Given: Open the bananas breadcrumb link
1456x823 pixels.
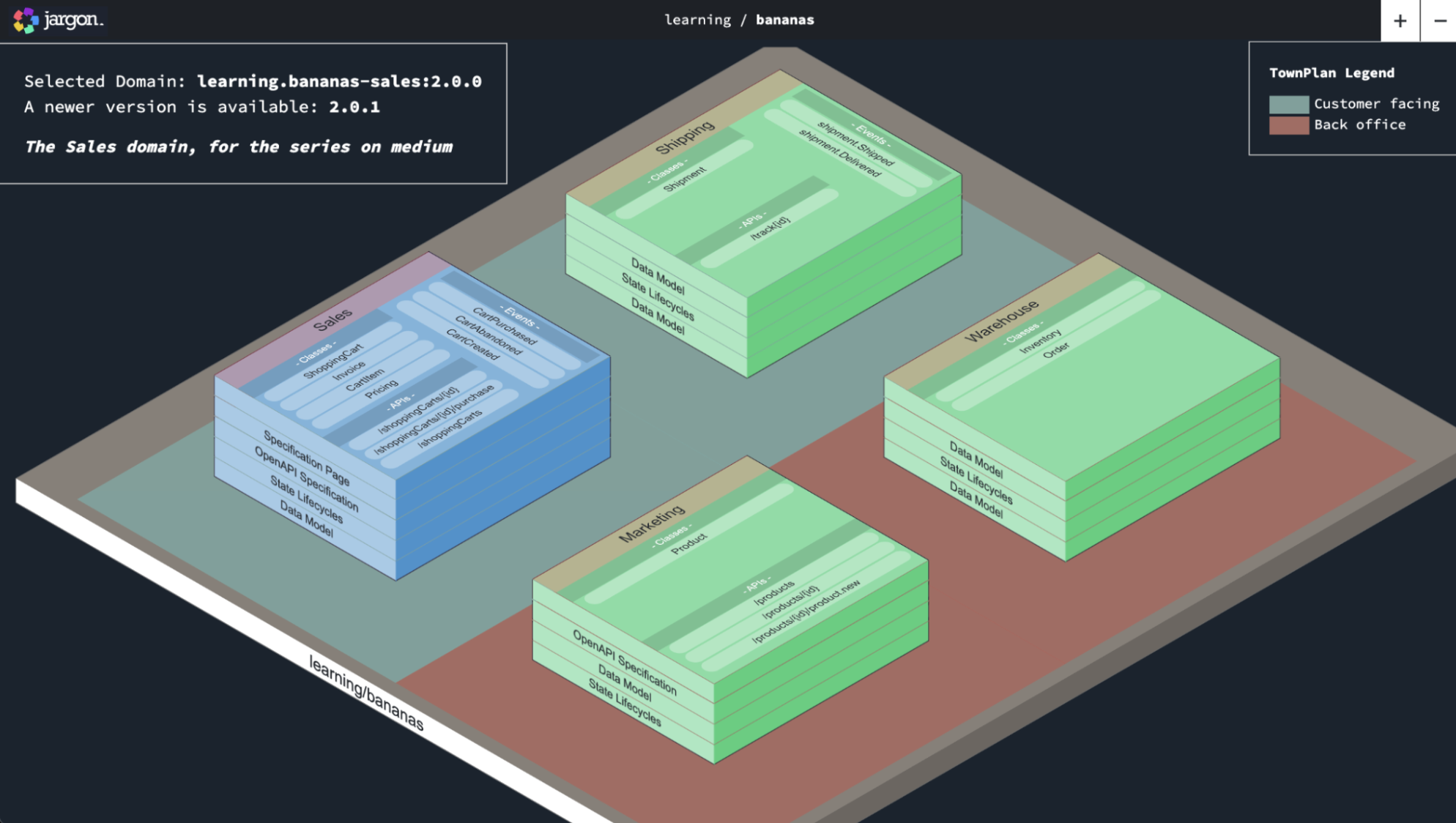Looking at the screenshot, I should 784,20.
